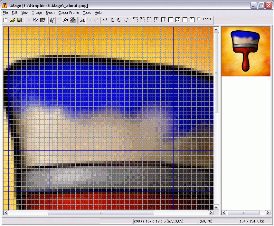The width and height of the screenshot is (274, 226).
Task: Flip image vertically icon
Action: pyautogui.click(x=112, y=20)
